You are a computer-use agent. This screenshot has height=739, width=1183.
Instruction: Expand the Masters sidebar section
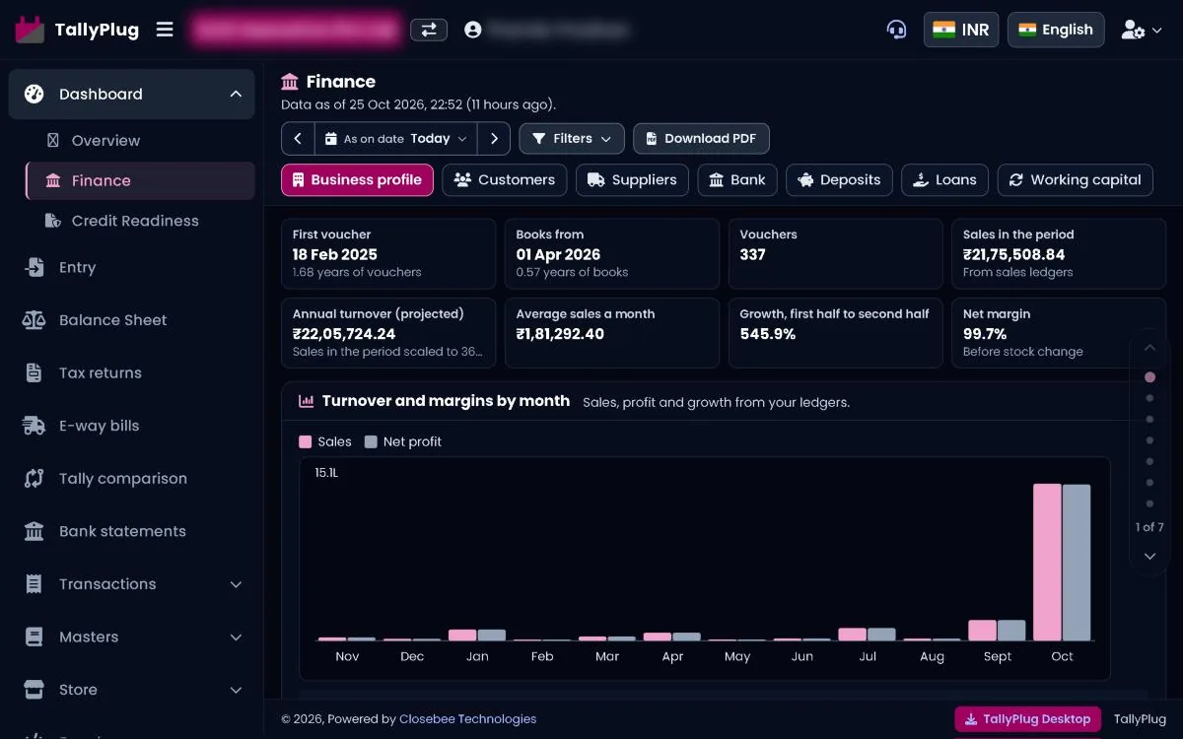[x=132, y=637]
